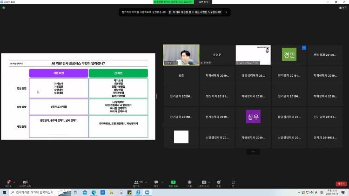Screen dimensions: 349x196
Task: Open the reactions menu
Action: (219, 183)
